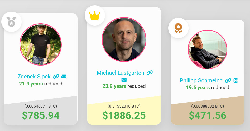The height and width of the screenshot is (131, 250).
Task: Click the $785.94 prize amount
Action: tap(41, 115)
